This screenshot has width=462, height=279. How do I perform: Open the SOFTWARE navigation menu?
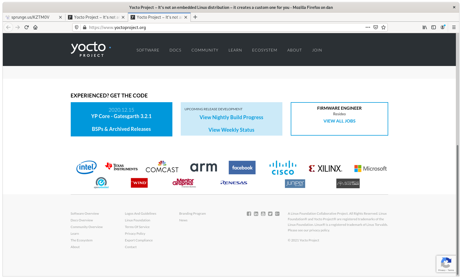(148, 50)
